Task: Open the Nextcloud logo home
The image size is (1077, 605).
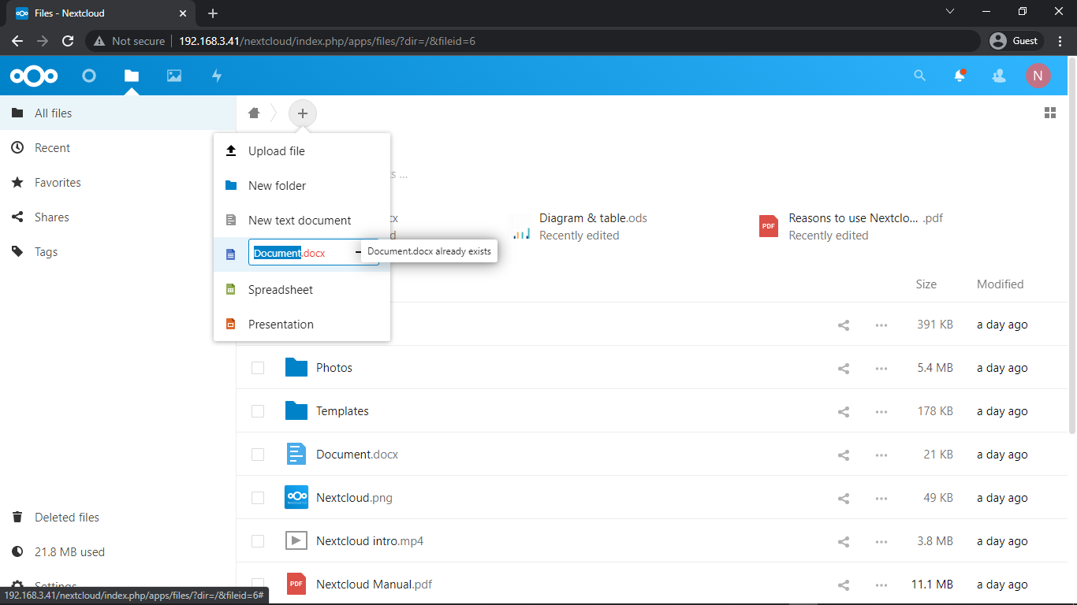Action: (x=34, y=76)
